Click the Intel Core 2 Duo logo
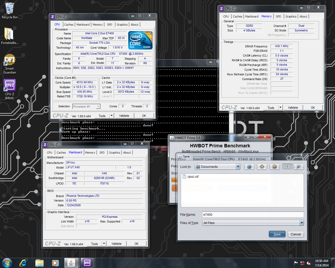This screenshot has width=335, height=268. coord(140,40)
